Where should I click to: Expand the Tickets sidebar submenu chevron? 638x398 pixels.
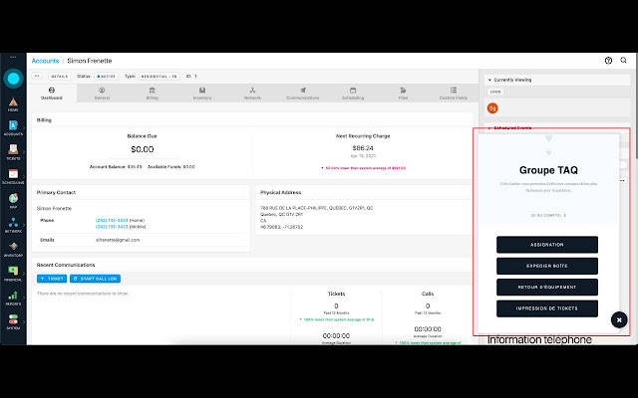click(24, 152)
